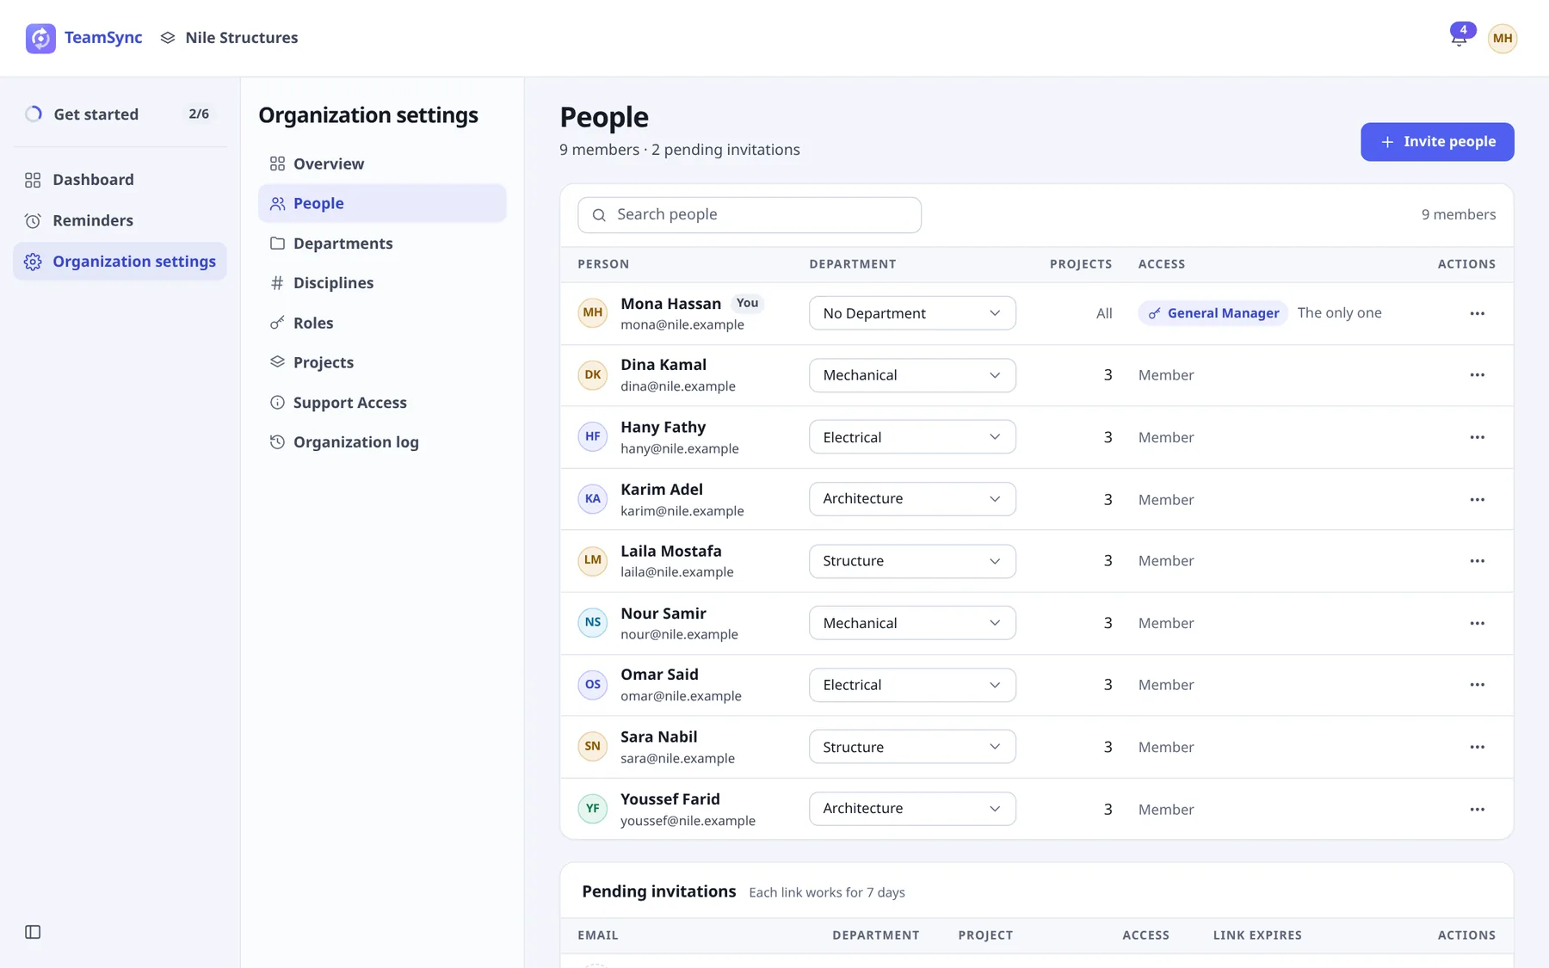Go to Dashboard in the sidebar
This screenshot has height=968, width=1549.
pyautogui.click(x=120, y=180)
